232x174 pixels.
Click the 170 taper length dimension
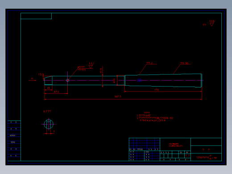[157, 90]
